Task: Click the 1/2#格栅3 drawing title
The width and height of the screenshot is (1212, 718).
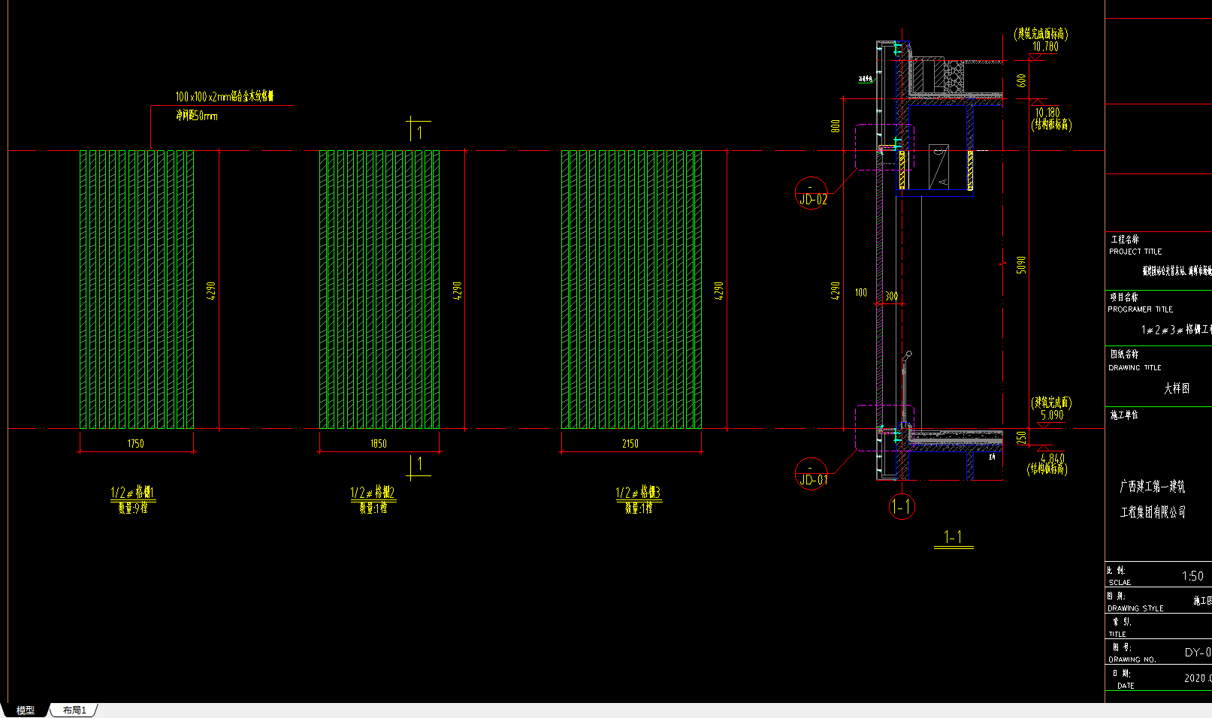Action: (638, 493)
